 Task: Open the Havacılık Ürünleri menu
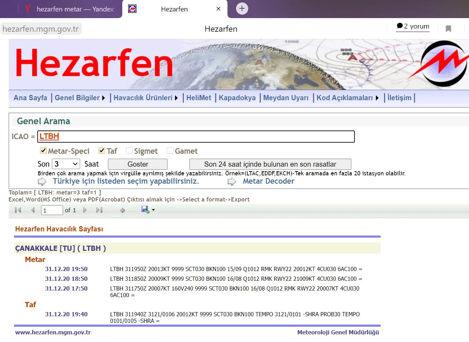click(143, 98)
